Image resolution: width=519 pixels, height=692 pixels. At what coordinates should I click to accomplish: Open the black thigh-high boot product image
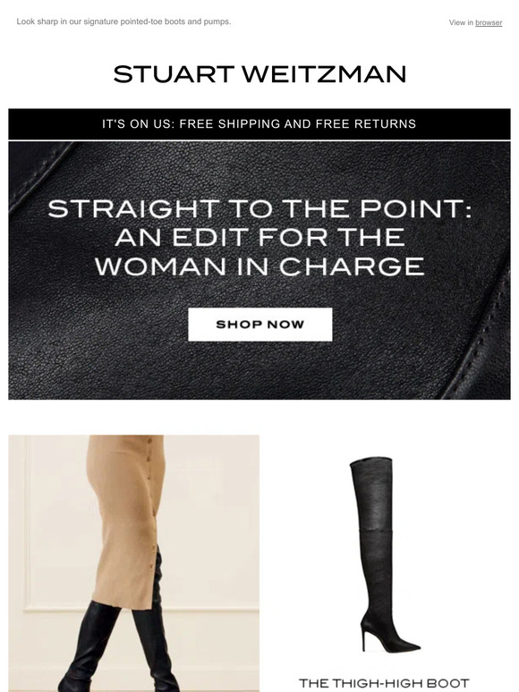[383, 554]
